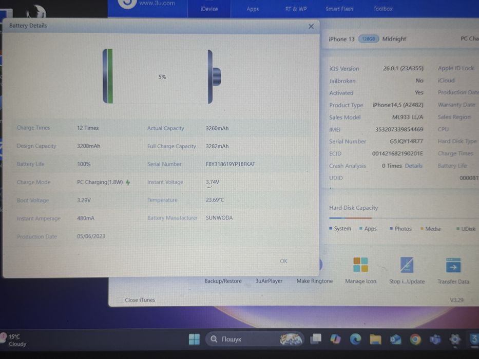
Task: Confirm Battery Details with OK
Action: (x=283, y=261)
